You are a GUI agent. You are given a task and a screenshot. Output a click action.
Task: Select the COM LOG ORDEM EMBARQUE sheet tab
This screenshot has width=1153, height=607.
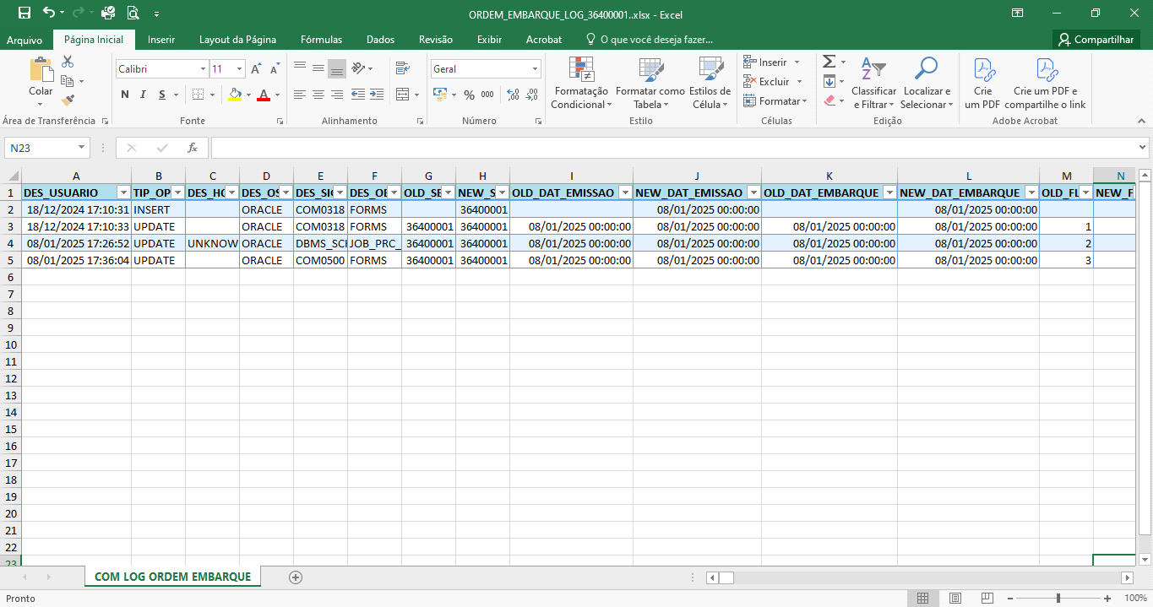tap(172, 577)
